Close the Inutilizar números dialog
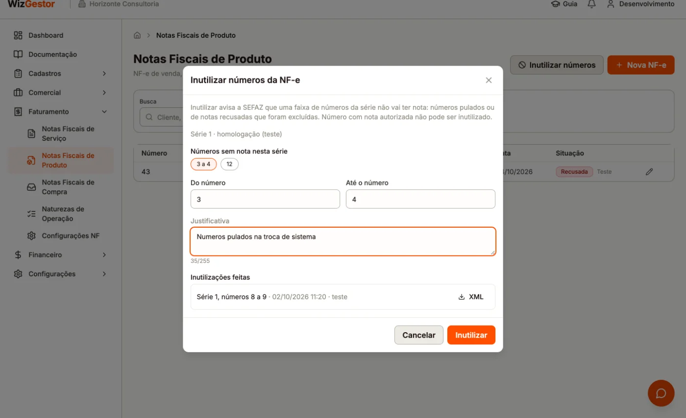This screenshot has height=418, width=686. click(x=489, y=80)
